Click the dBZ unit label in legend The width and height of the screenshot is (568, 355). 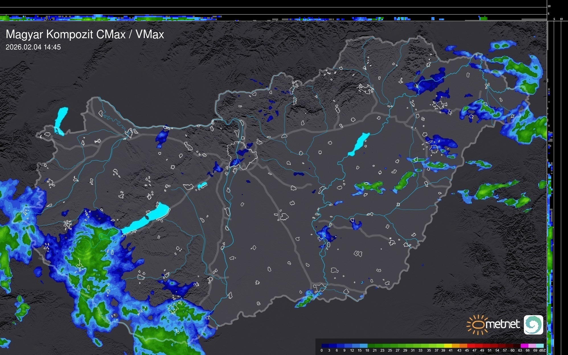click(542, 350)
